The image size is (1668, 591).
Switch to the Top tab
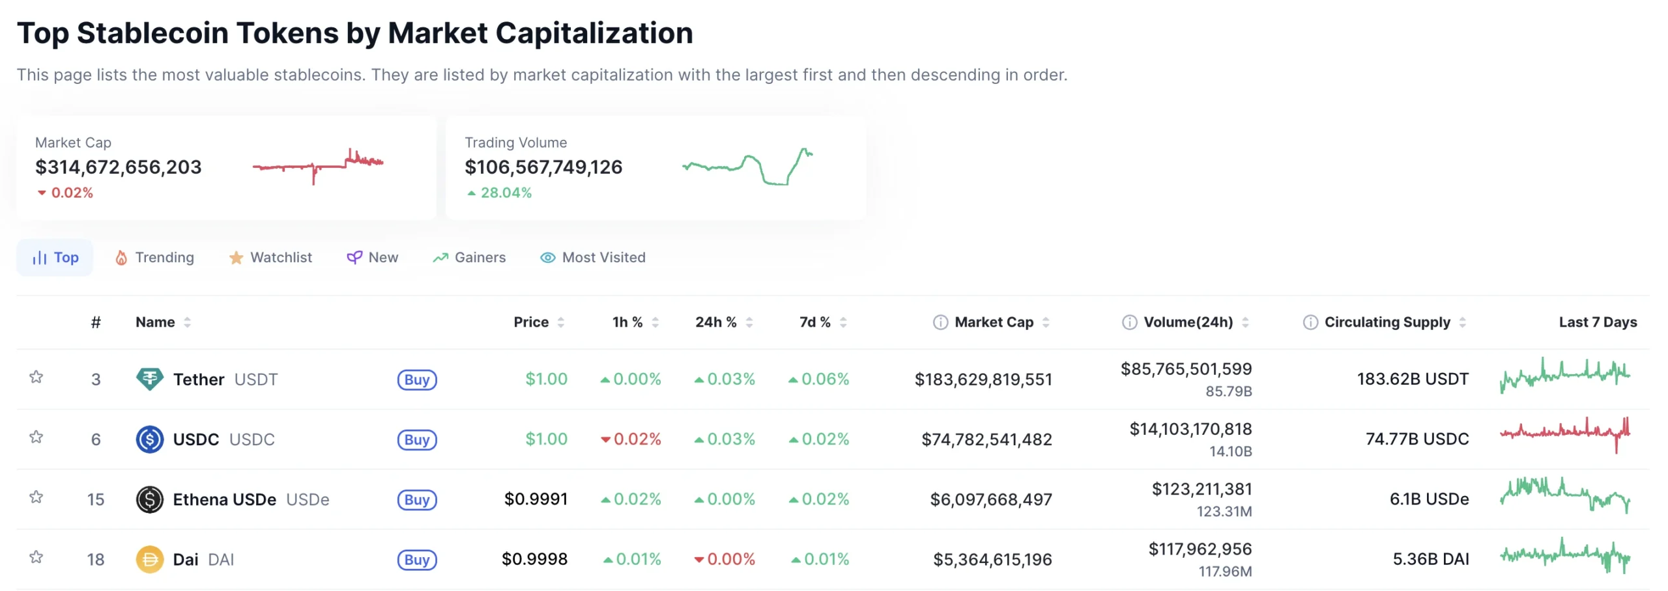pyautogui.click(x=55, y=258)
